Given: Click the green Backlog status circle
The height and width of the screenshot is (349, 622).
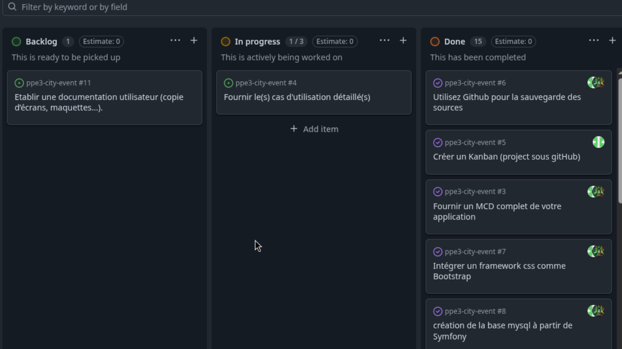Looking at the screenshot, I should [16, 41].
